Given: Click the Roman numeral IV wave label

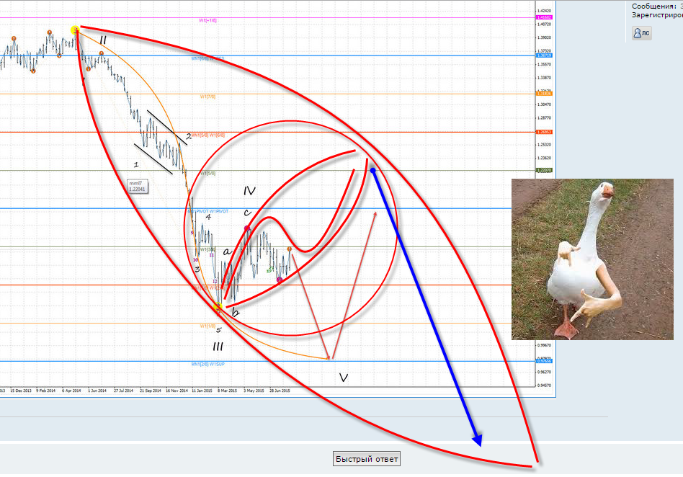Looking at the screenshot, I should click(x=250, y=191).
